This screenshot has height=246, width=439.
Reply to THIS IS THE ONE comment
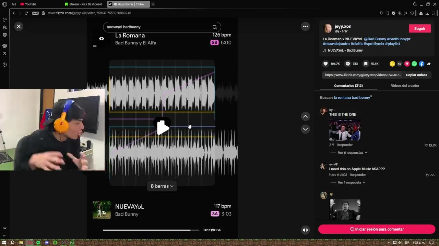pos(344,145)
